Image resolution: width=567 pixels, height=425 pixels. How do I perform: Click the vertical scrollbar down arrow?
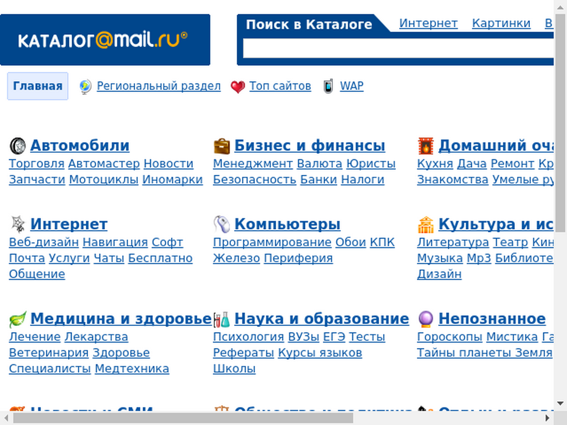tap(560, 403)
